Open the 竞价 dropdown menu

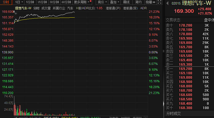(102, 2)
